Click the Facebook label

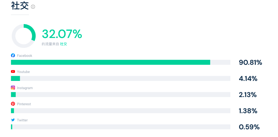pyautogui.click(x=24, y=56)
